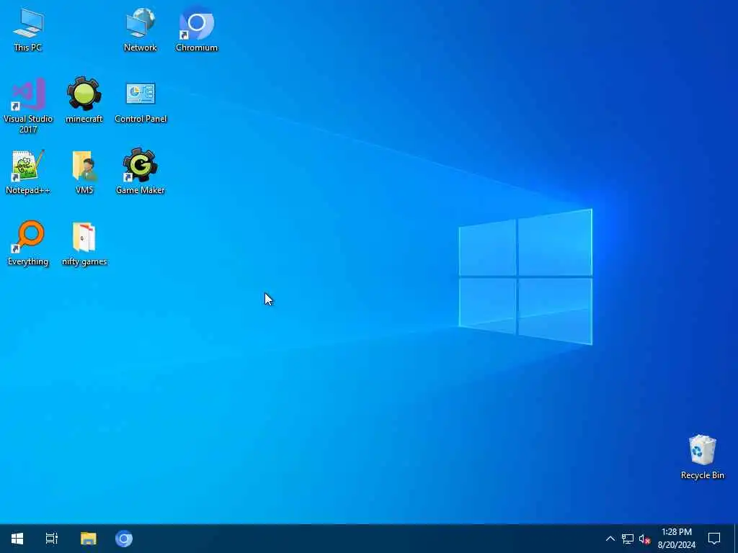Select the minecraft desktop icon

click(84, 99)
